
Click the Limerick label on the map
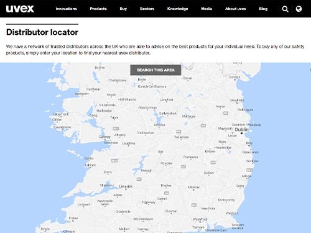pos(126,186)
